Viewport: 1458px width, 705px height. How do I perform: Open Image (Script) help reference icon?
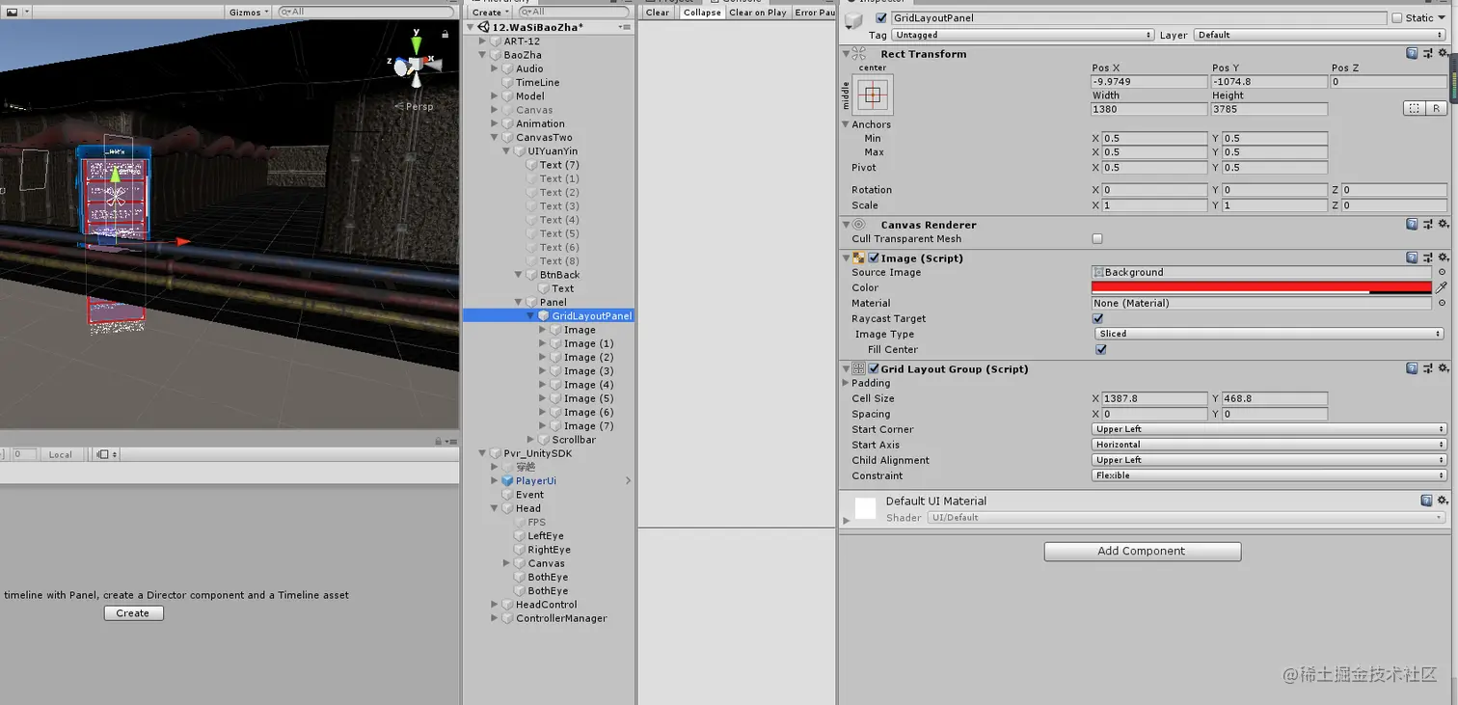tap(1412, 258)
